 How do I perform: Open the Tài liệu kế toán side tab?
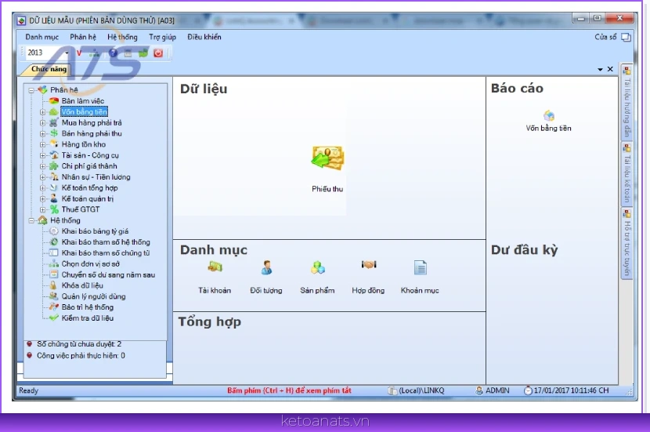[627, 174]
